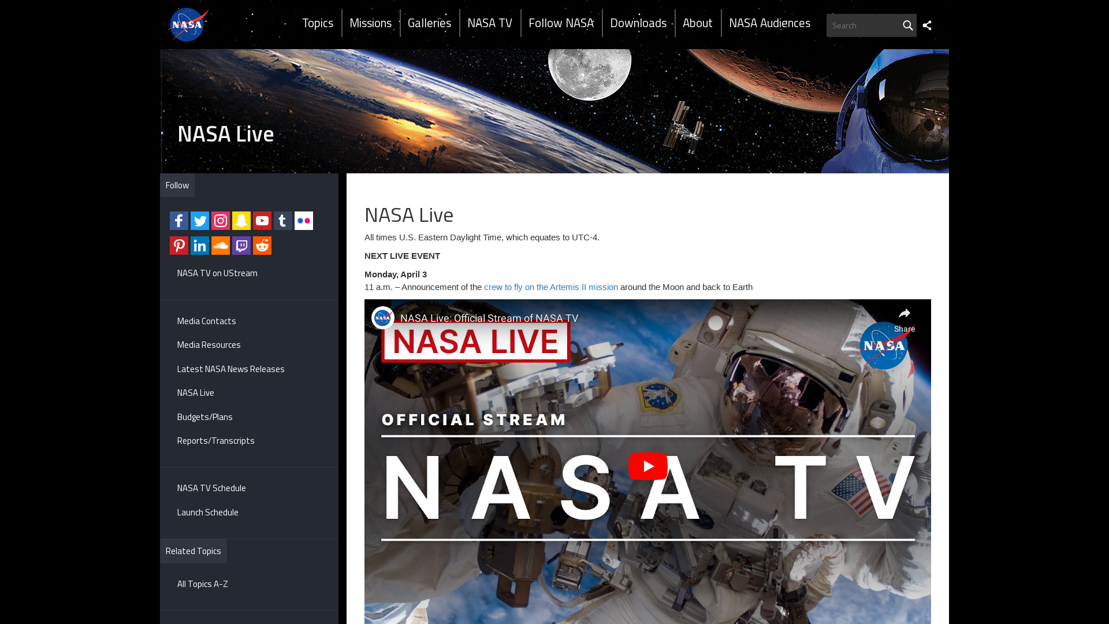
Task: Open crew to fly on Artemis II link
Action: click(550, 287)
